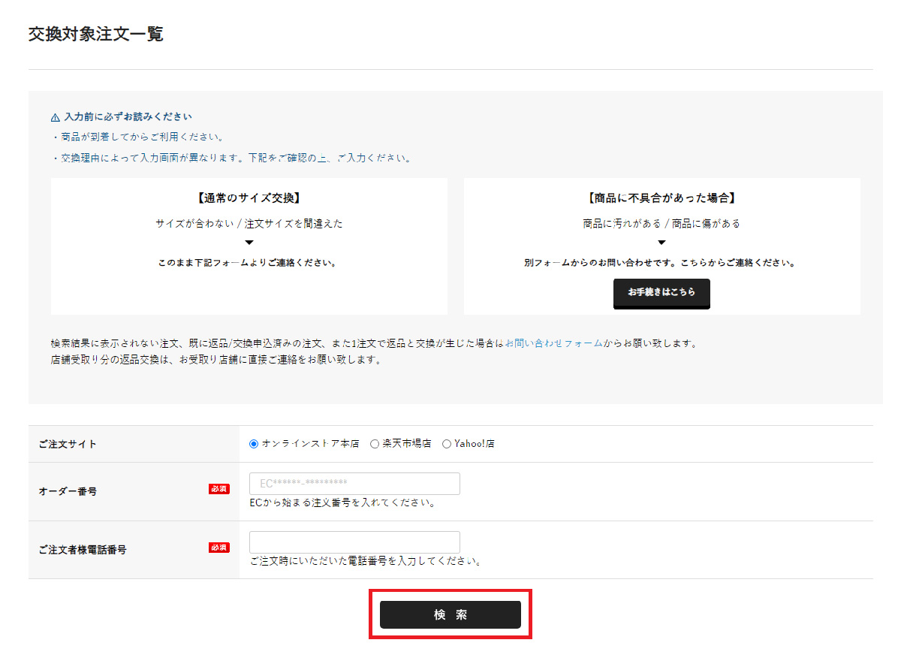
Task: Click into the ご注文者様電話番号 text box
Action: [354, 542]
